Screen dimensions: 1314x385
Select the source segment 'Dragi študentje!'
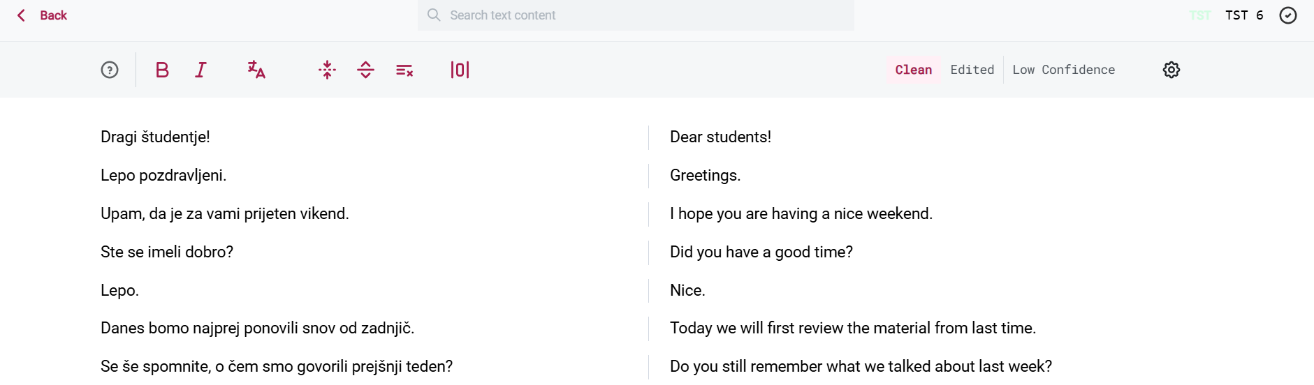[x=155, y=137]
